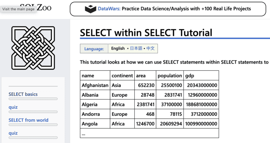This screenshot has height=143, width=270.
Task: Open quiz below SELECT basics
Action: click(13, 107)
